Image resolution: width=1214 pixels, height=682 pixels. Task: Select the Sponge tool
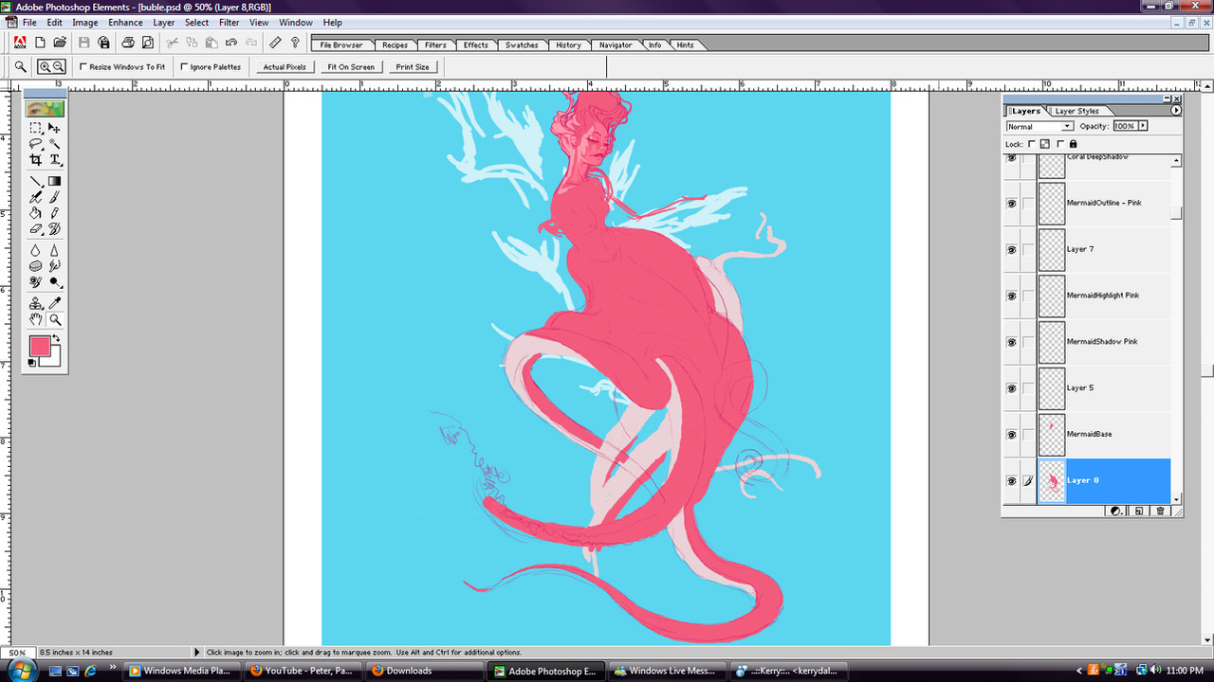pyautogui.click(x=36, y=266)
